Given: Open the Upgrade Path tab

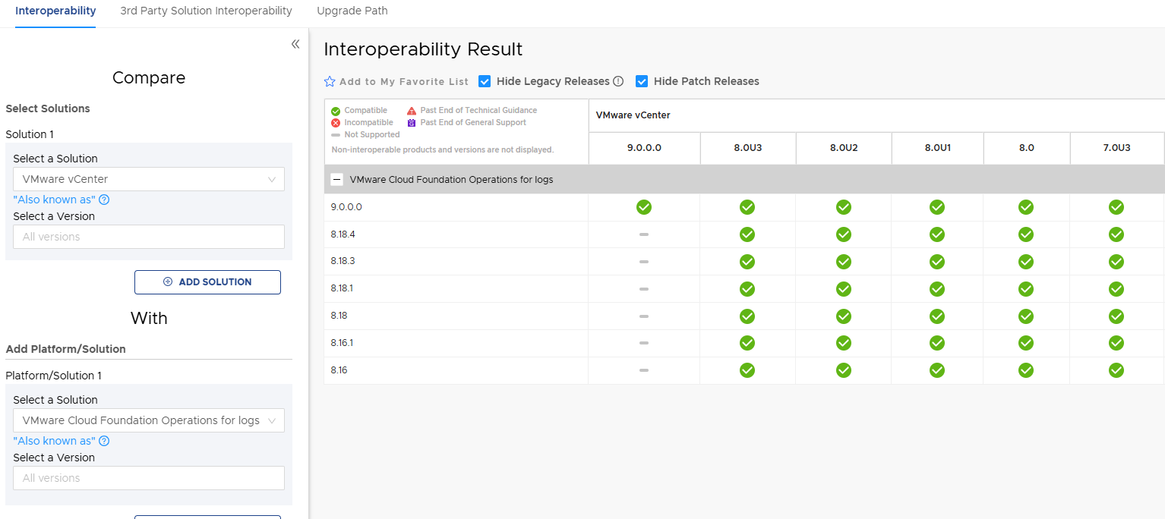Looking at the screenshot, I should (352, 11).
